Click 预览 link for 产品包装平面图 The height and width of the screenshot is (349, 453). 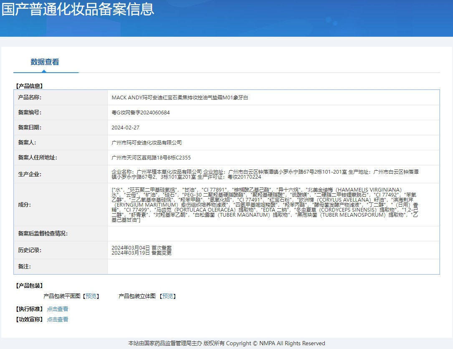[x=91, y=296]
